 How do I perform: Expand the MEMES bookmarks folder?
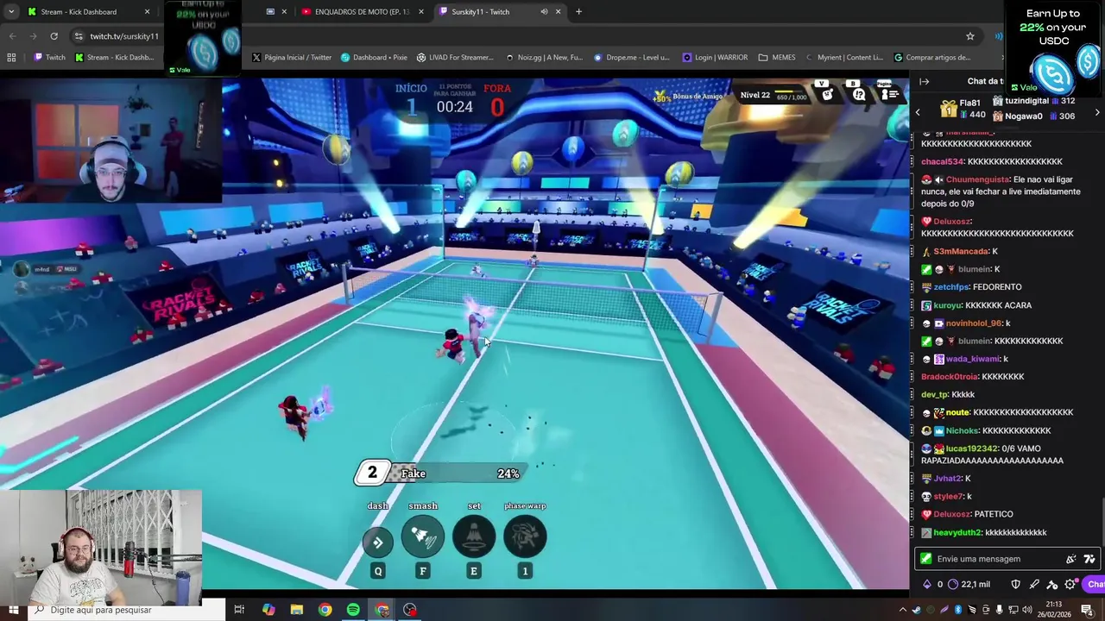coord(777,58)
